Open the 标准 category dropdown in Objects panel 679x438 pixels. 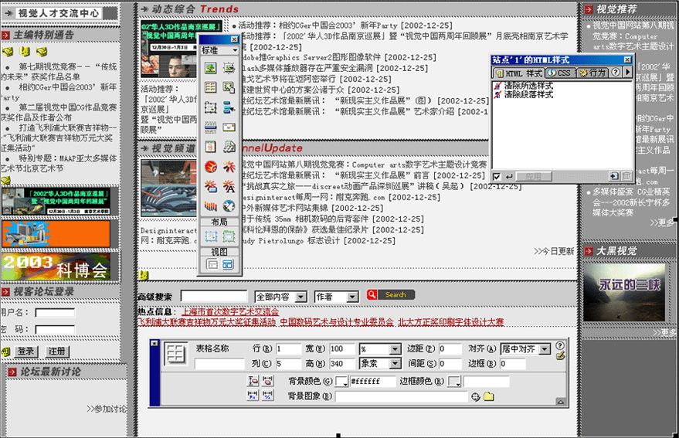(219, 50)
